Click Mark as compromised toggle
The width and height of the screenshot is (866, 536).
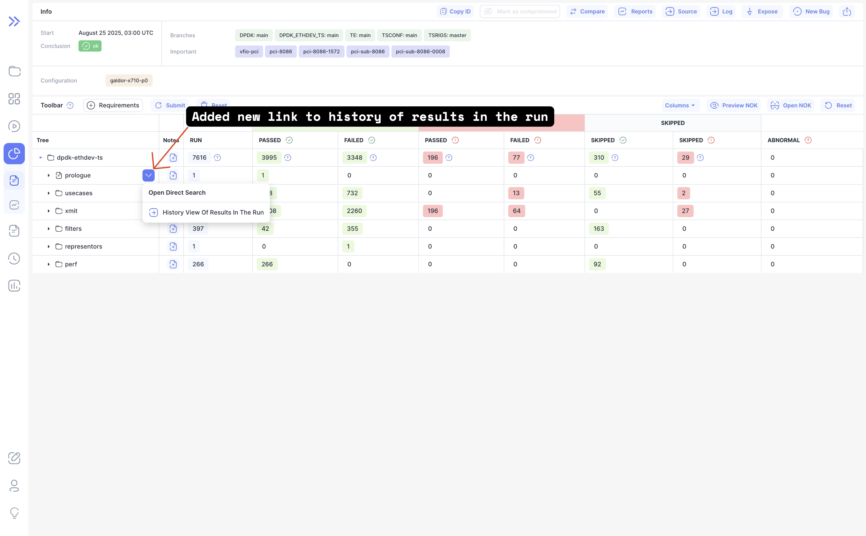click(520, 11)
